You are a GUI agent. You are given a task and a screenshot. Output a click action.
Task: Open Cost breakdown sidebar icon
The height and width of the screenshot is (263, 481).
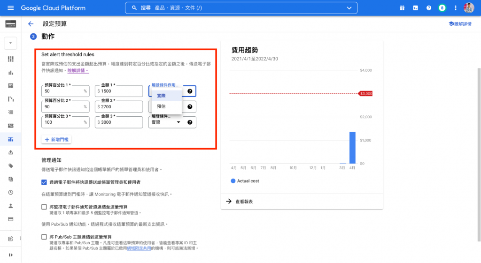(10, 99)
